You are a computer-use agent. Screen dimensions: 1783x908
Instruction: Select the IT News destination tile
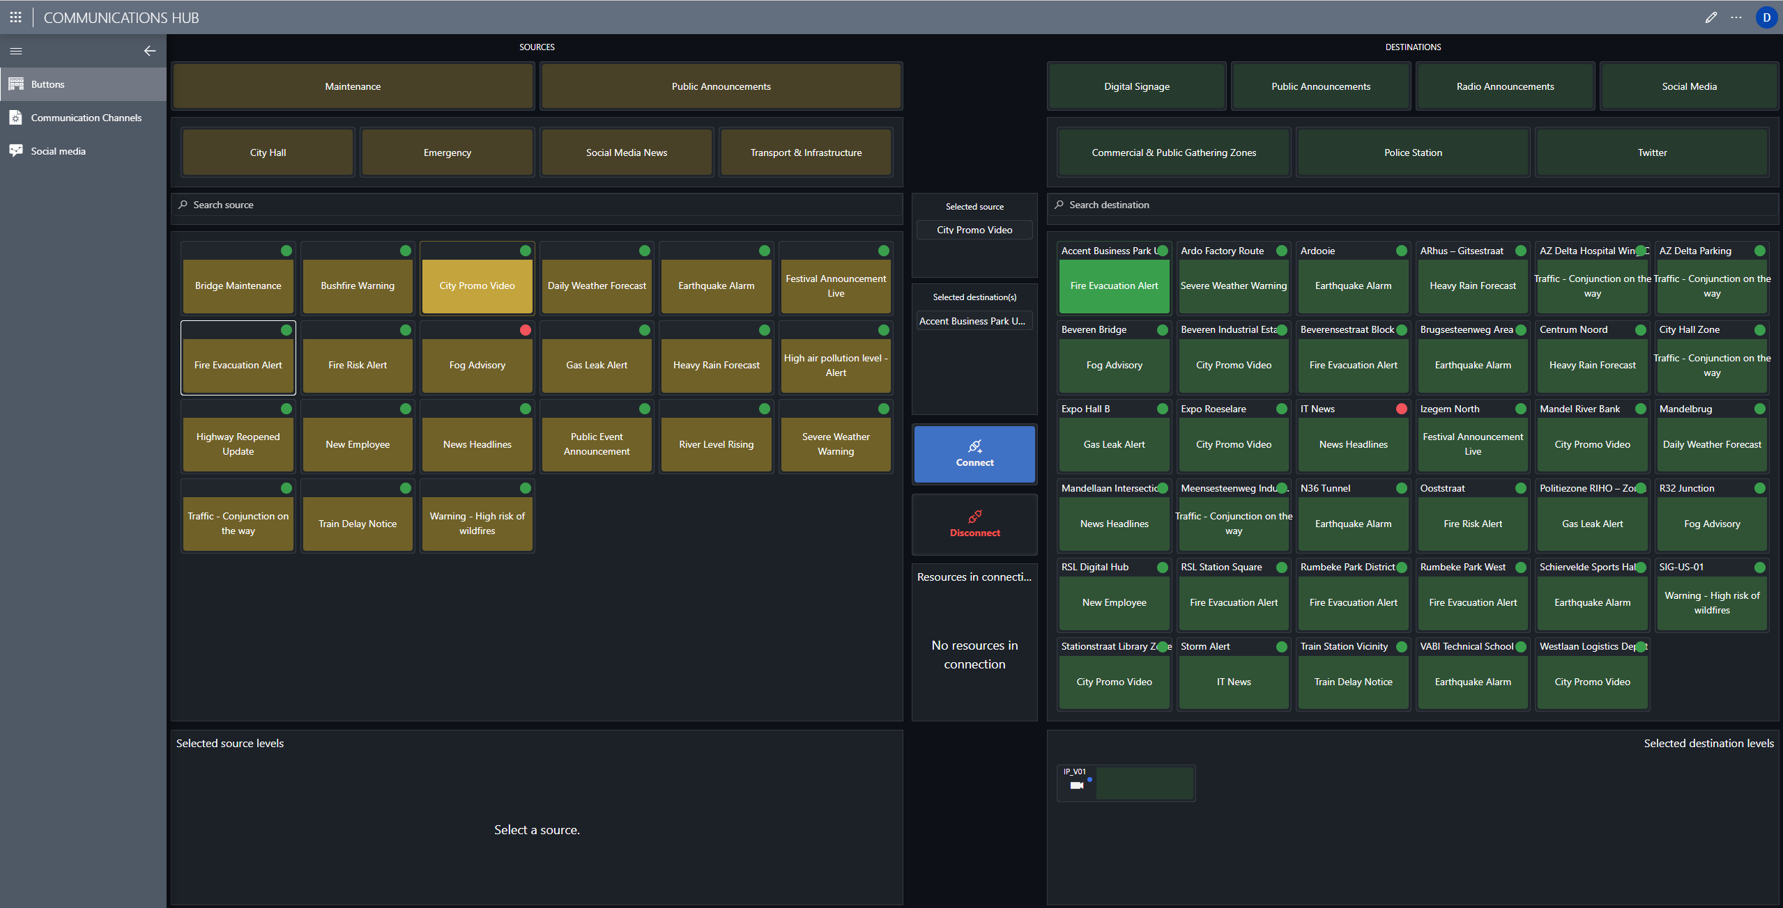[1353, 444]
